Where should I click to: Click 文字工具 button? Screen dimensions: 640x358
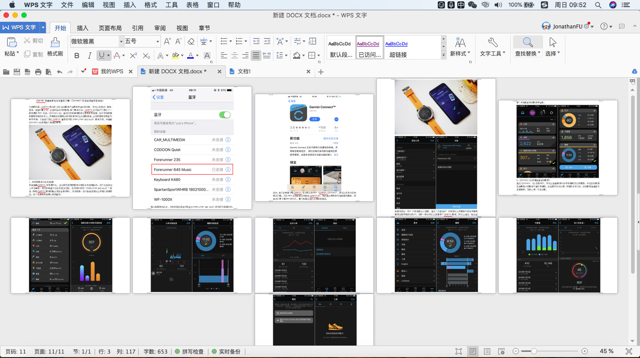(492, 47)
